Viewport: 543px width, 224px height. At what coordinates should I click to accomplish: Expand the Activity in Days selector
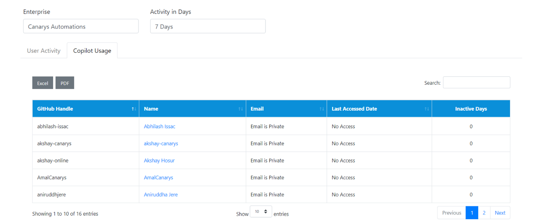tap(208, 26)
